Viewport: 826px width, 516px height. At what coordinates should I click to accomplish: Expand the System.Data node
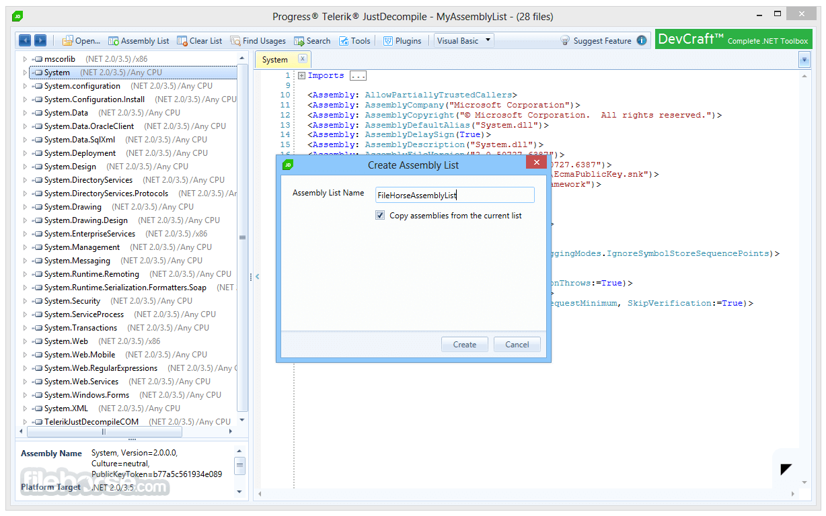pyautogui.click(x=25, y=113)
